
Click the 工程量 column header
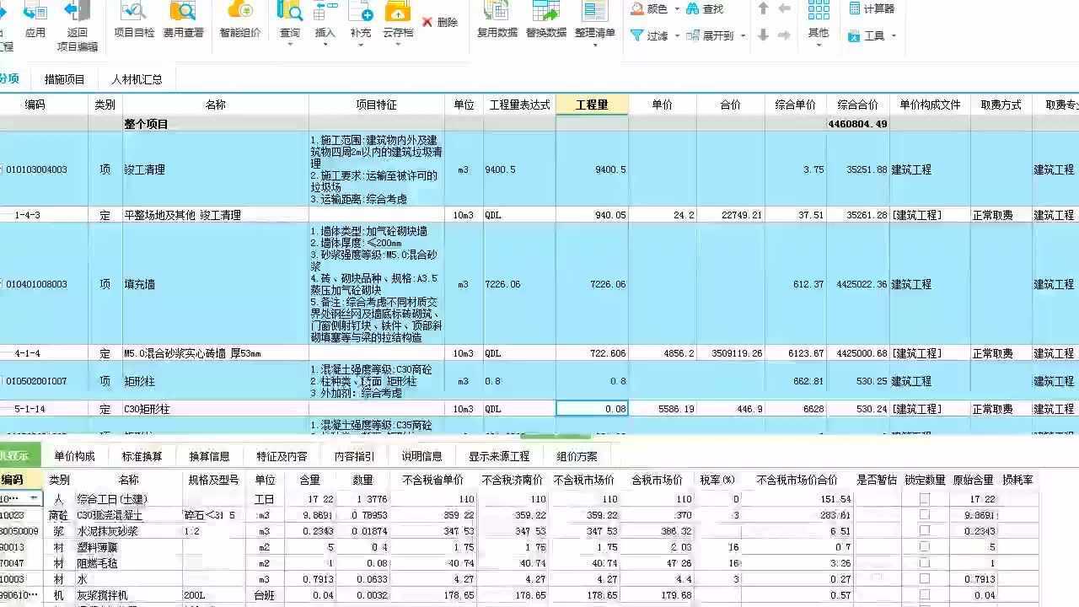tap(592, 105)
